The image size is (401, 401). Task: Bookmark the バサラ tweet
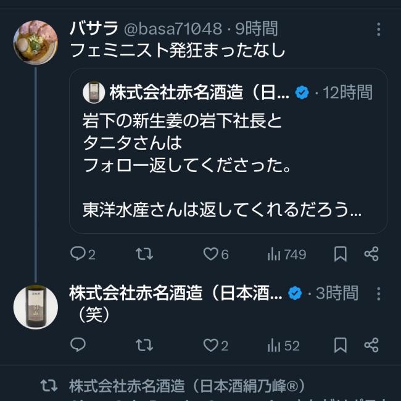pos(341,254)
